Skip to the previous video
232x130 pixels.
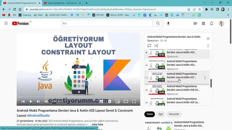[x=23, y=101]
